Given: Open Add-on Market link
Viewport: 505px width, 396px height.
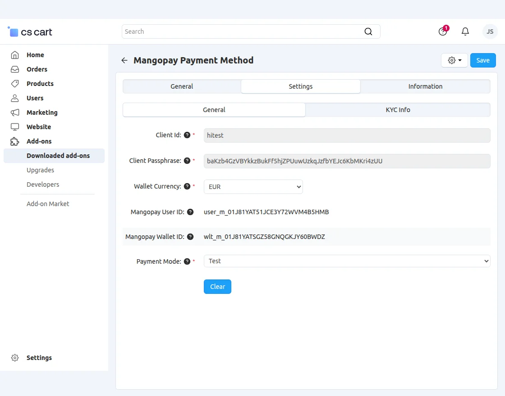Looking at the screenshot, I should click(x=48, y=204).
